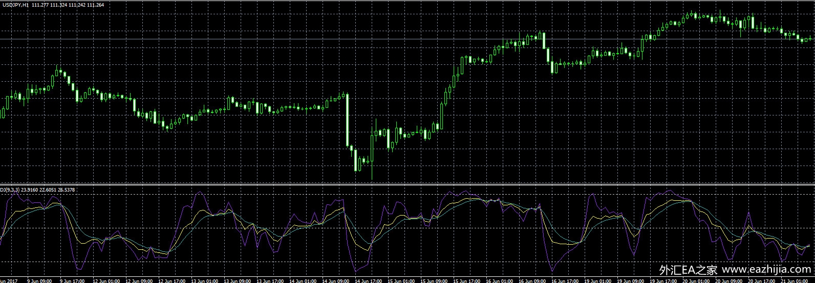Click the 13 Jun 09:00 time label
The height and width of the screenshot is (283, 815).
(237, 280)
